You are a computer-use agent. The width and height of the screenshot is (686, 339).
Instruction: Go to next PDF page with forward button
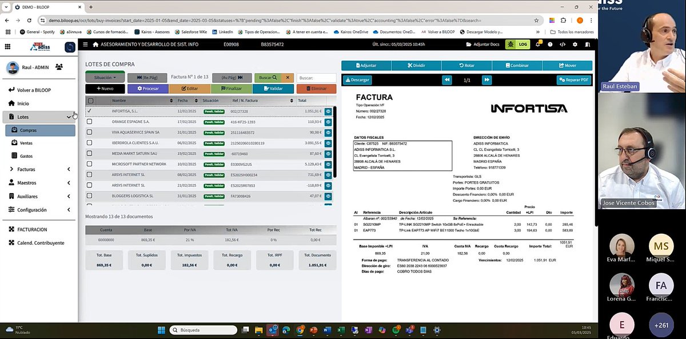pos(486,80)
